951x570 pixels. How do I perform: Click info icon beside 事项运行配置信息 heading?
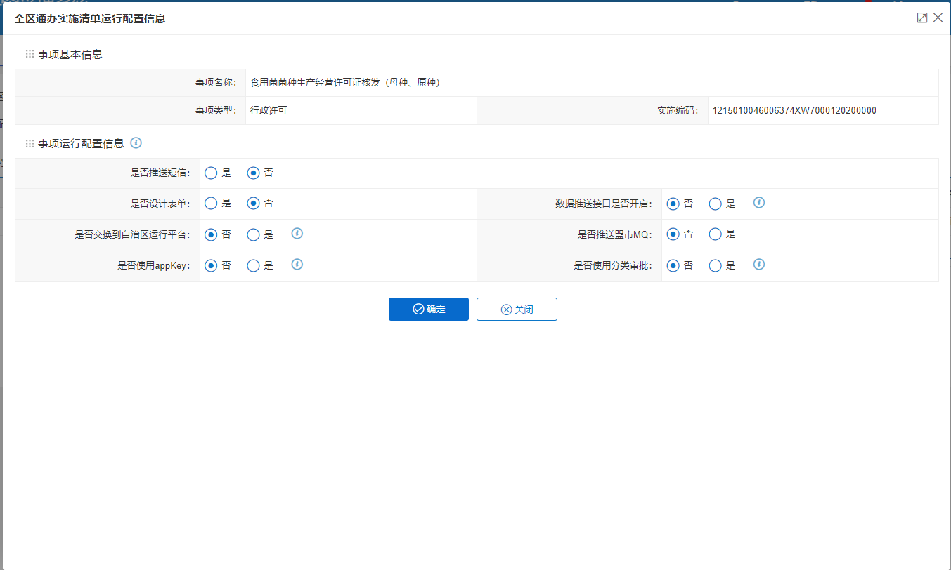point(136,143)
